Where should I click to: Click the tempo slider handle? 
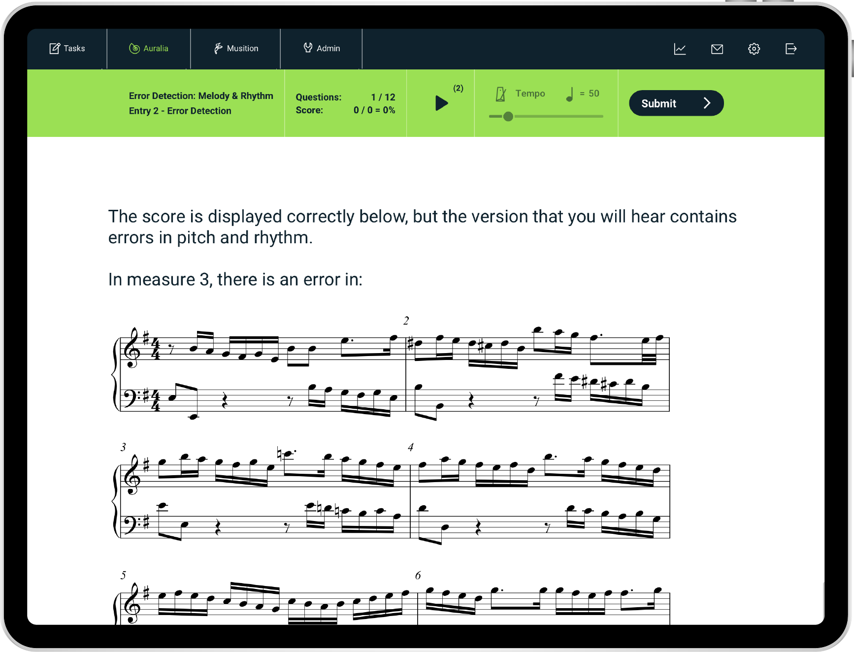click(508, 116)
